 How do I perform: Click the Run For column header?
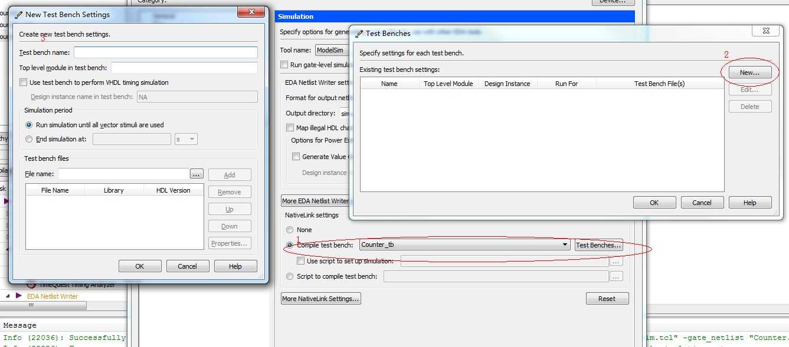(567, 84)
